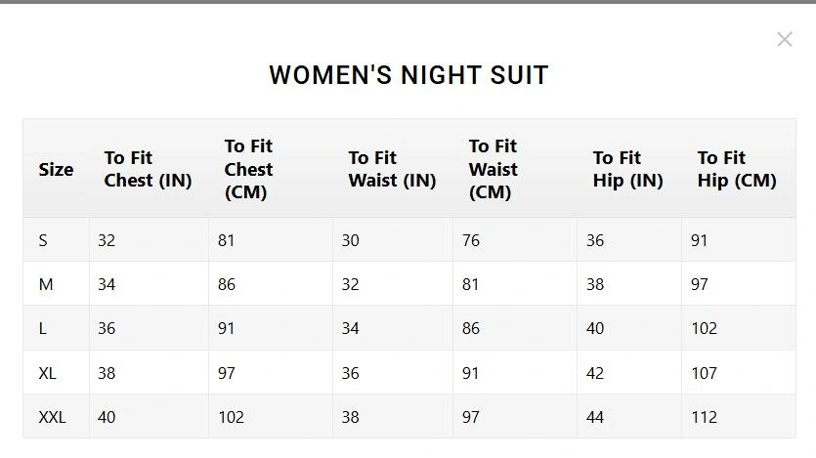Close the size chart popup
Screen dimensions: 816x458
pos(784,39)
